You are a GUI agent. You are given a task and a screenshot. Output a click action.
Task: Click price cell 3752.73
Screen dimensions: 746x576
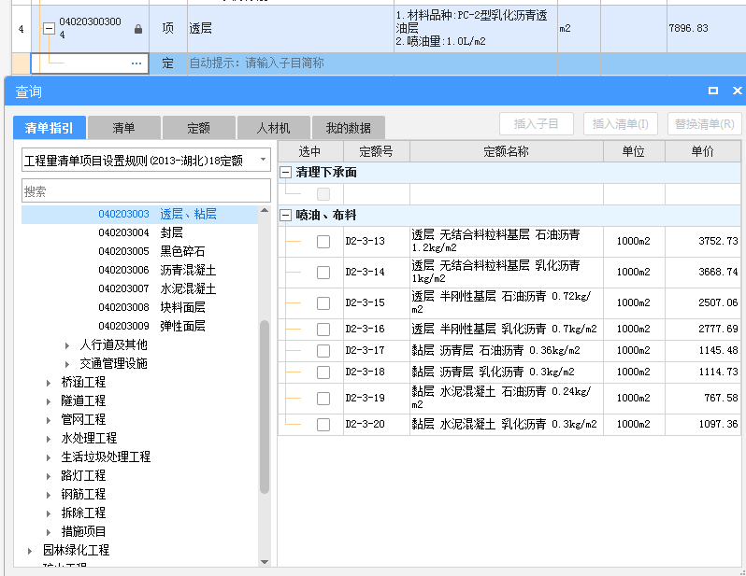(x=703, y=241)
